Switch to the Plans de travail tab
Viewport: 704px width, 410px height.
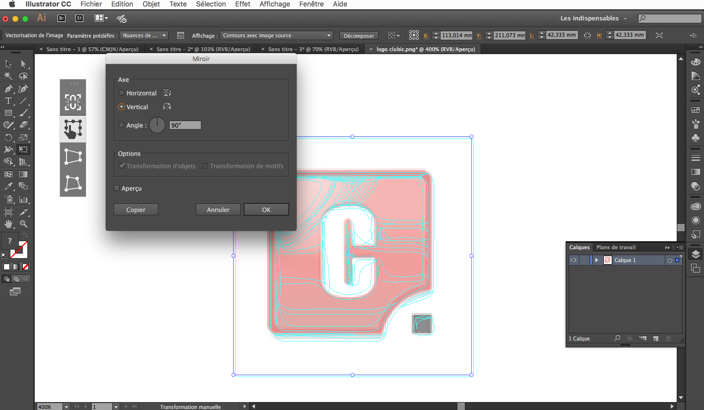(x=616, y=247)
